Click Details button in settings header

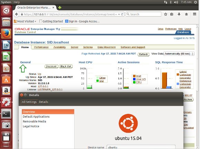tap(43, 102)
